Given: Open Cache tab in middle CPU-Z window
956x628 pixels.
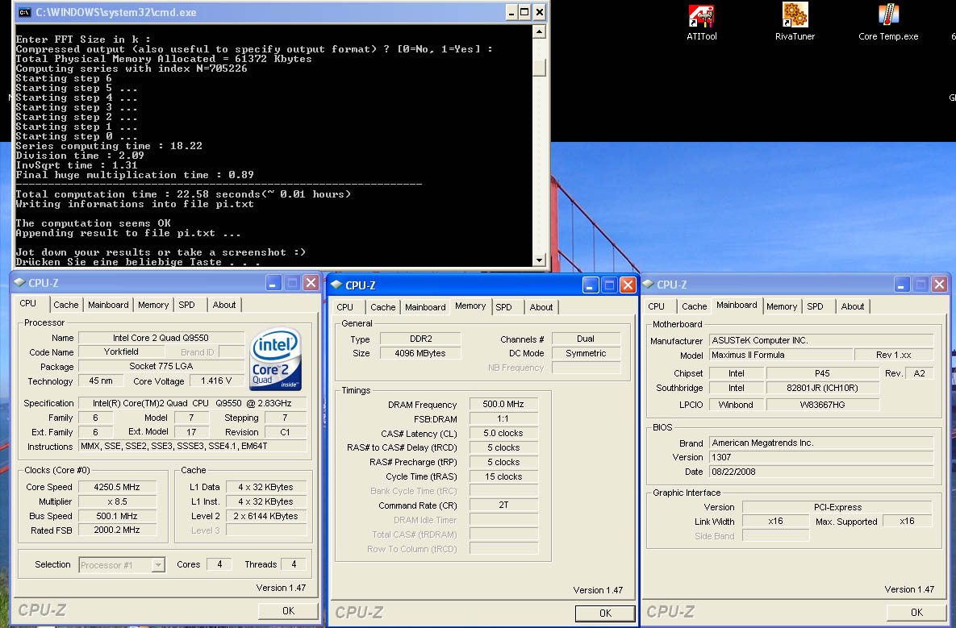Looking at the screenshot, I should pyautogui.click(x=383, y=307).
